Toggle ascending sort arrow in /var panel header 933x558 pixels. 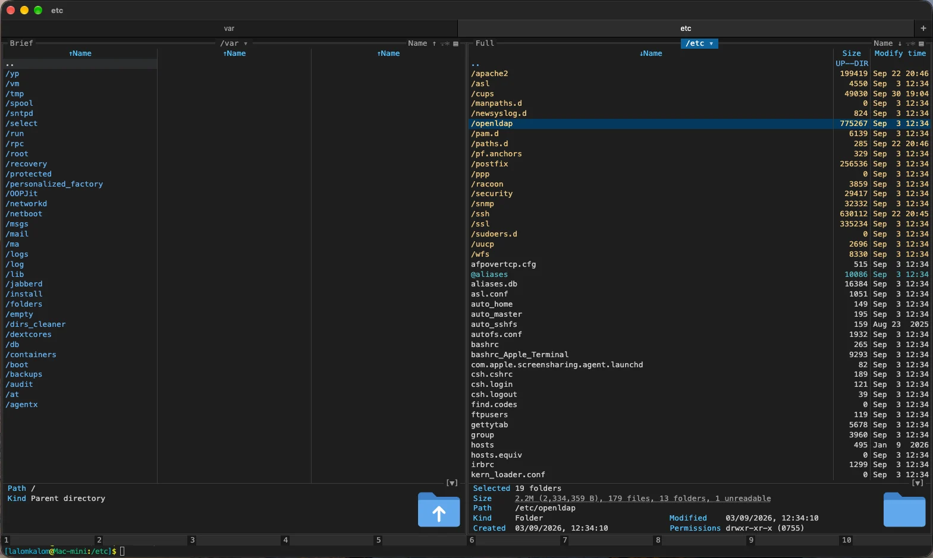[x=434, y=43]
